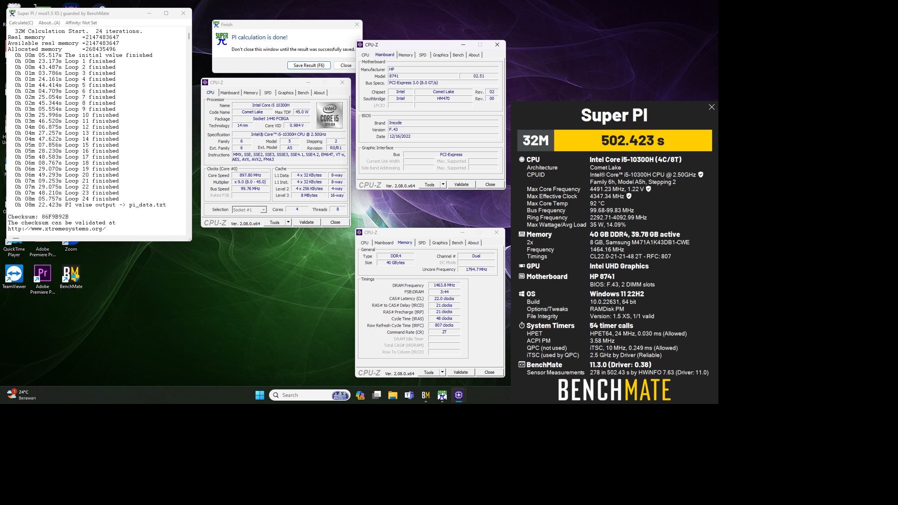The image size is (898, 505).
Task: Open Microsoft Teams from the taskbar
Action: click(409, 395)
